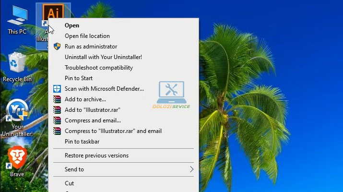Click Add to archive... WinRAR entry
This screenshot has height=192, width=343.
coord(85,99)
